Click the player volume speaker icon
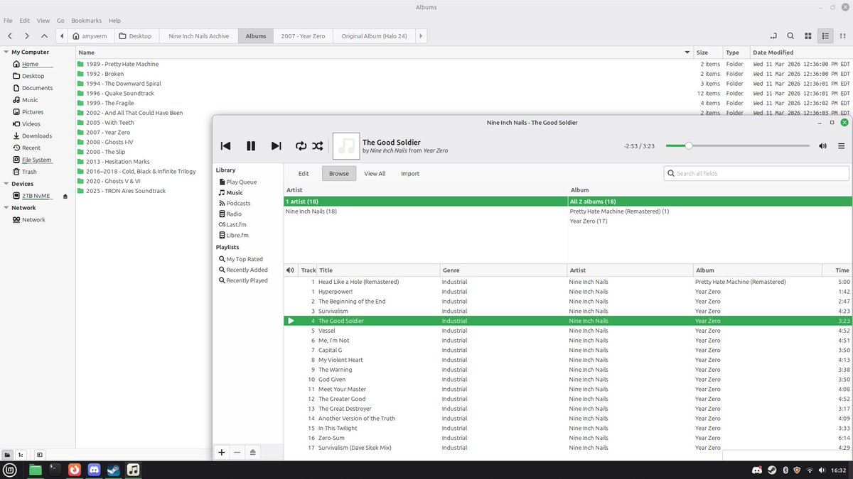Viewport: 853px width, 479px height. [x=822, y=146]
